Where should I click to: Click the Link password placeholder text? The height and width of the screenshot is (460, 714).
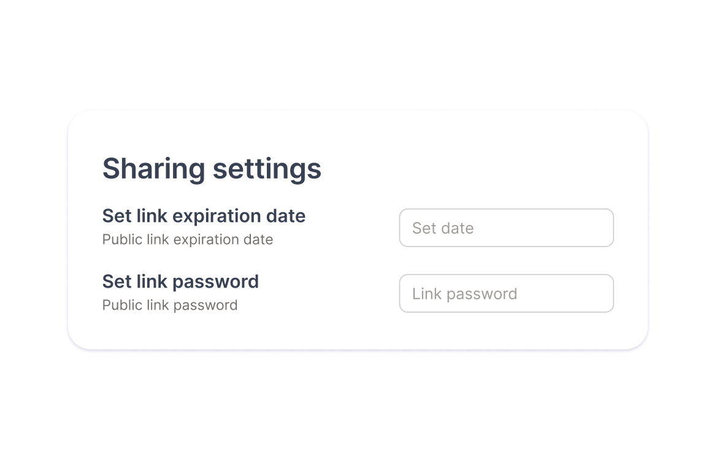coord(464,294)
